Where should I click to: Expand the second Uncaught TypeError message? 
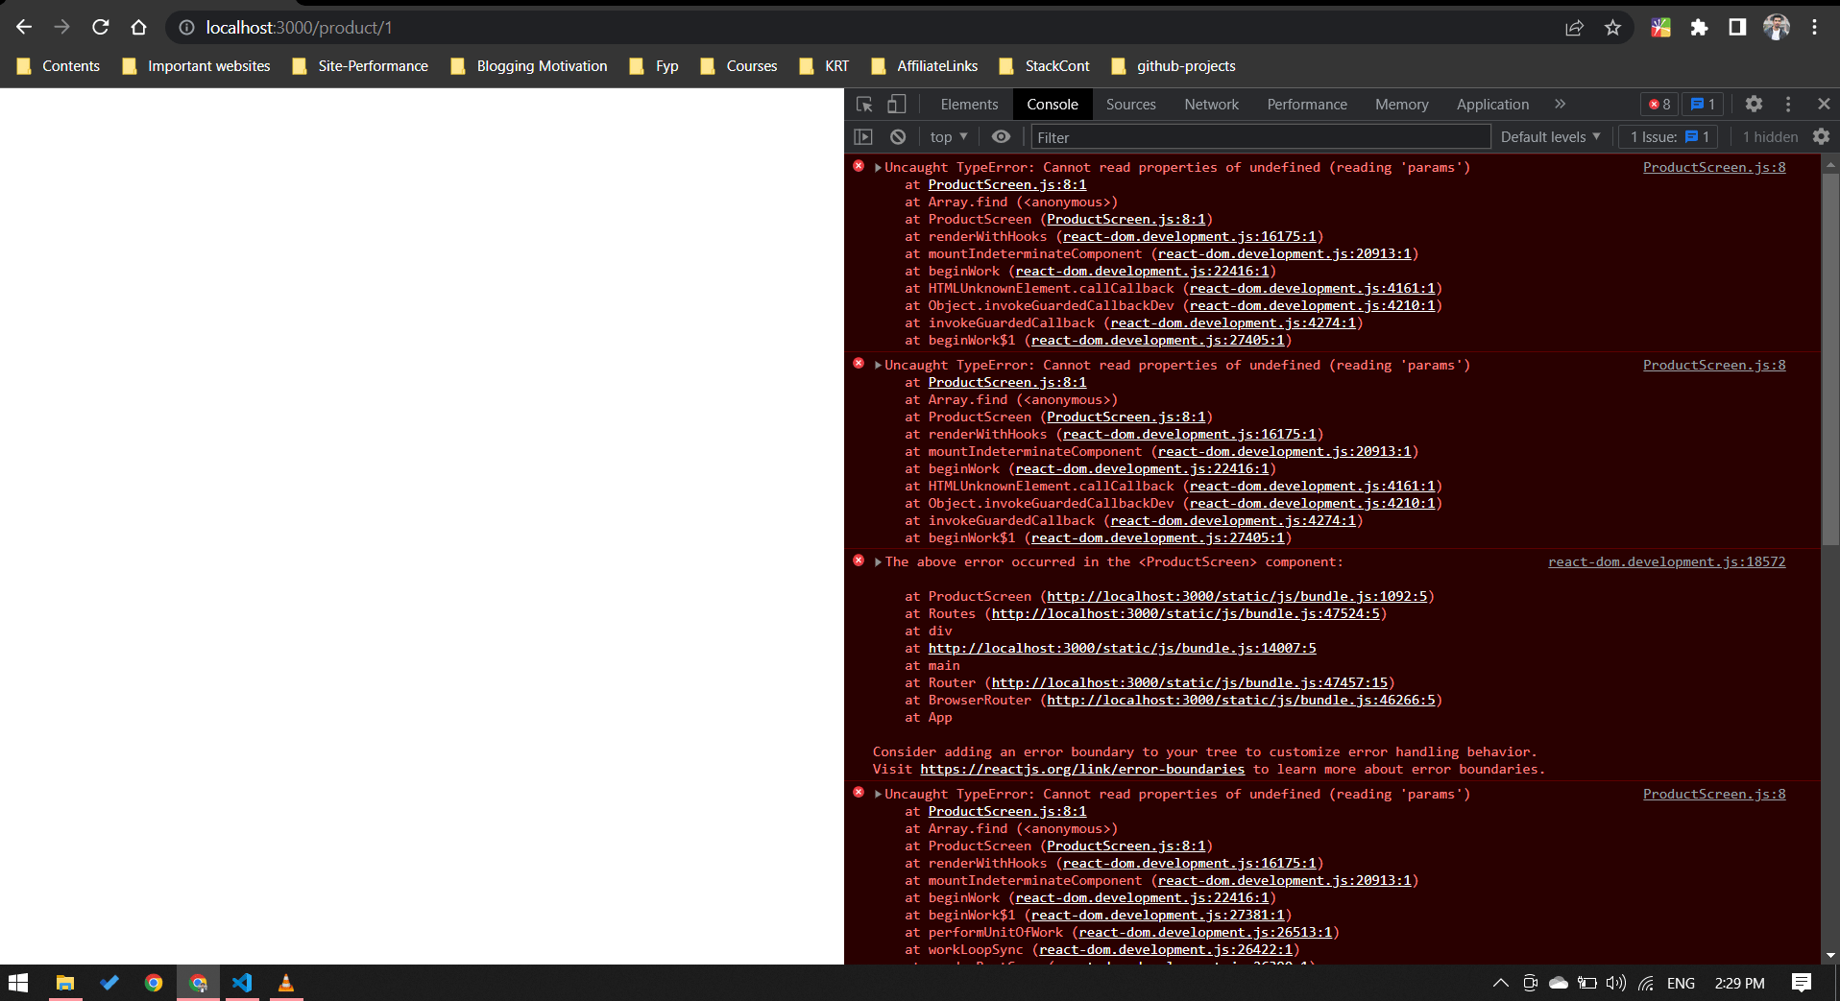(x=878, y=366)
